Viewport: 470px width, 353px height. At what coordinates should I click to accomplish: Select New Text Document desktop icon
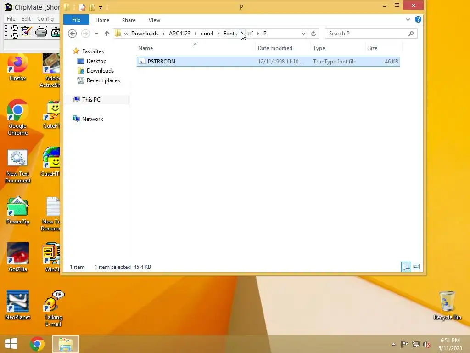pyautogui.click(x=18, y=166)
